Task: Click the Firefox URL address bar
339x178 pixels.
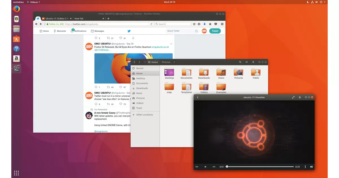Action: pos(96,24)
